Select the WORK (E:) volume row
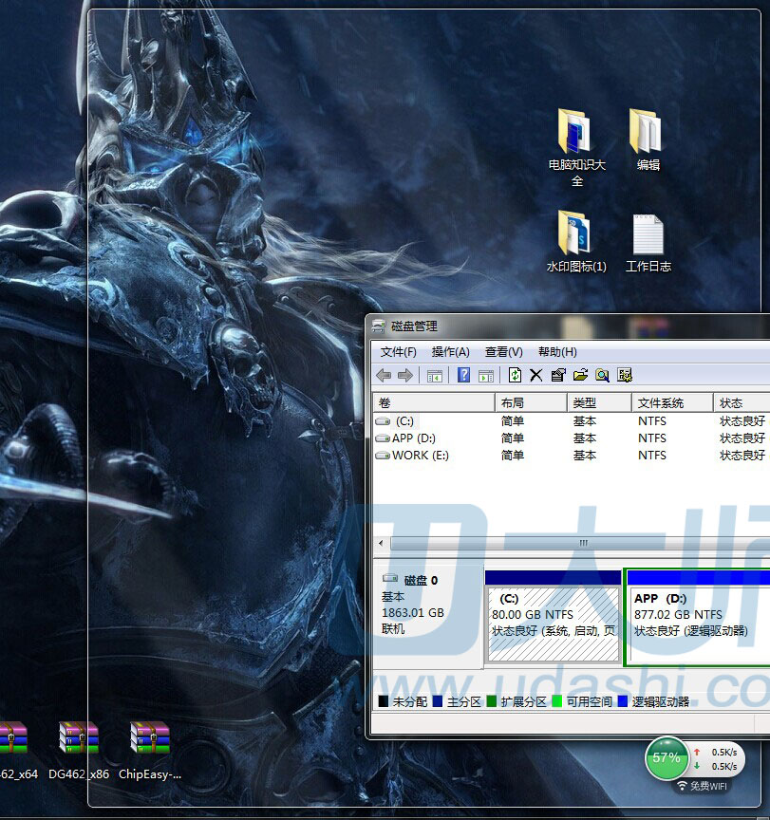The image size is (770, 820). 572,456
